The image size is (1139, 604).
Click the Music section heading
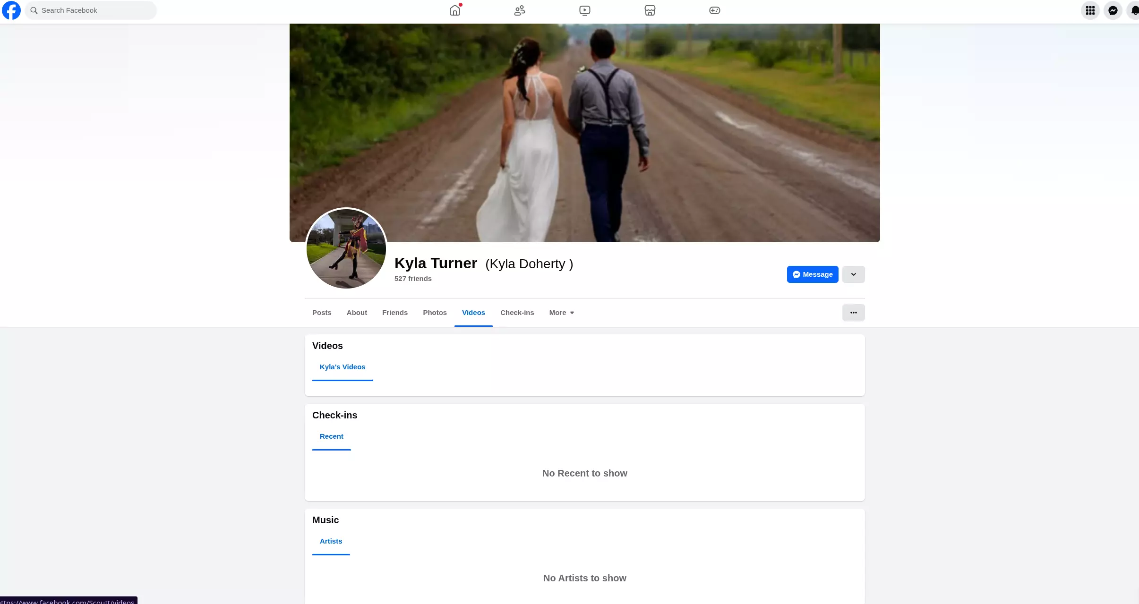(x=325, y=520)
